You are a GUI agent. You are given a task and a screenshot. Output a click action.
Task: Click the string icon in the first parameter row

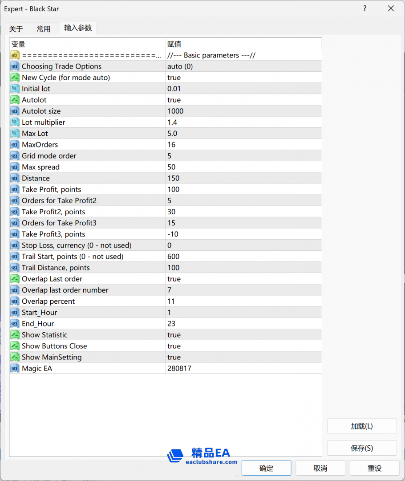15,55
